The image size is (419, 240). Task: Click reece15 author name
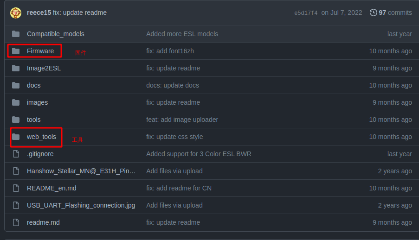[39, 13]
